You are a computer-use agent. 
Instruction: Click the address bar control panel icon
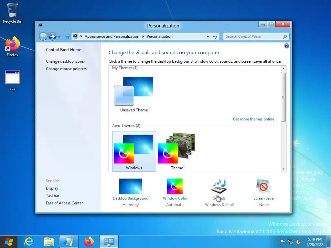[75, 36]
